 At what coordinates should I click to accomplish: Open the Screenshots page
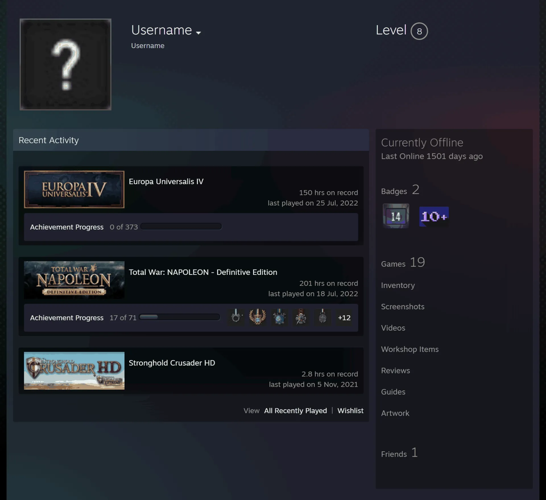click(403, 307)
